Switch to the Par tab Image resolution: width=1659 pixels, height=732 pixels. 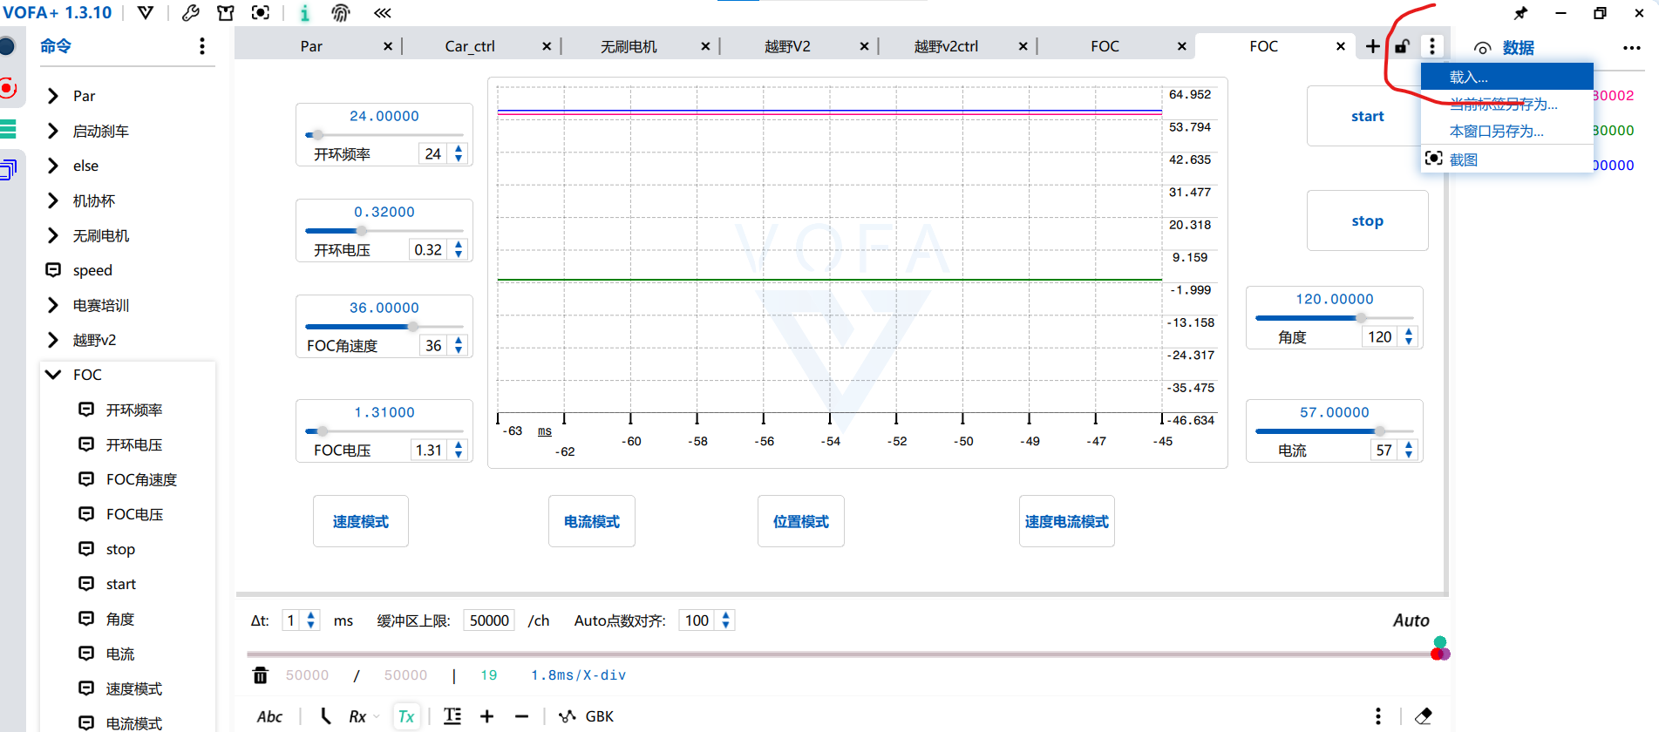point(311,46)
